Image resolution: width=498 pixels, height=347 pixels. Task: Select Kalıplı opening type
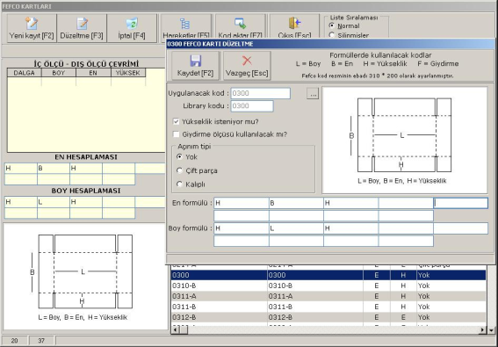pos(180,184)
